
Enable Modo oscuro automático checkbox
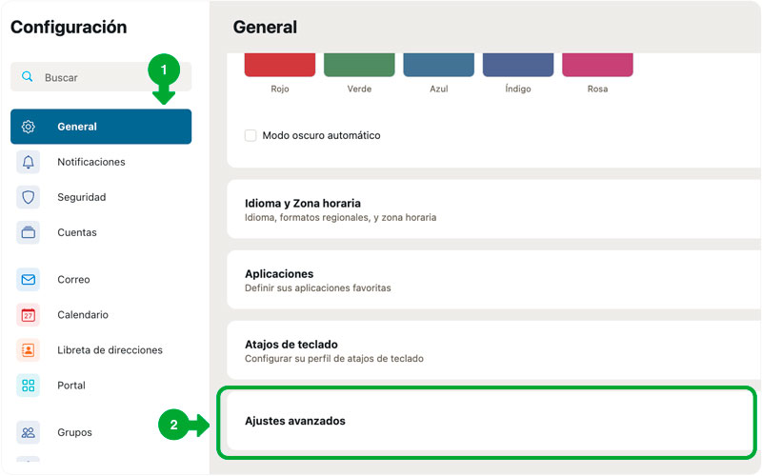[251, 135]
